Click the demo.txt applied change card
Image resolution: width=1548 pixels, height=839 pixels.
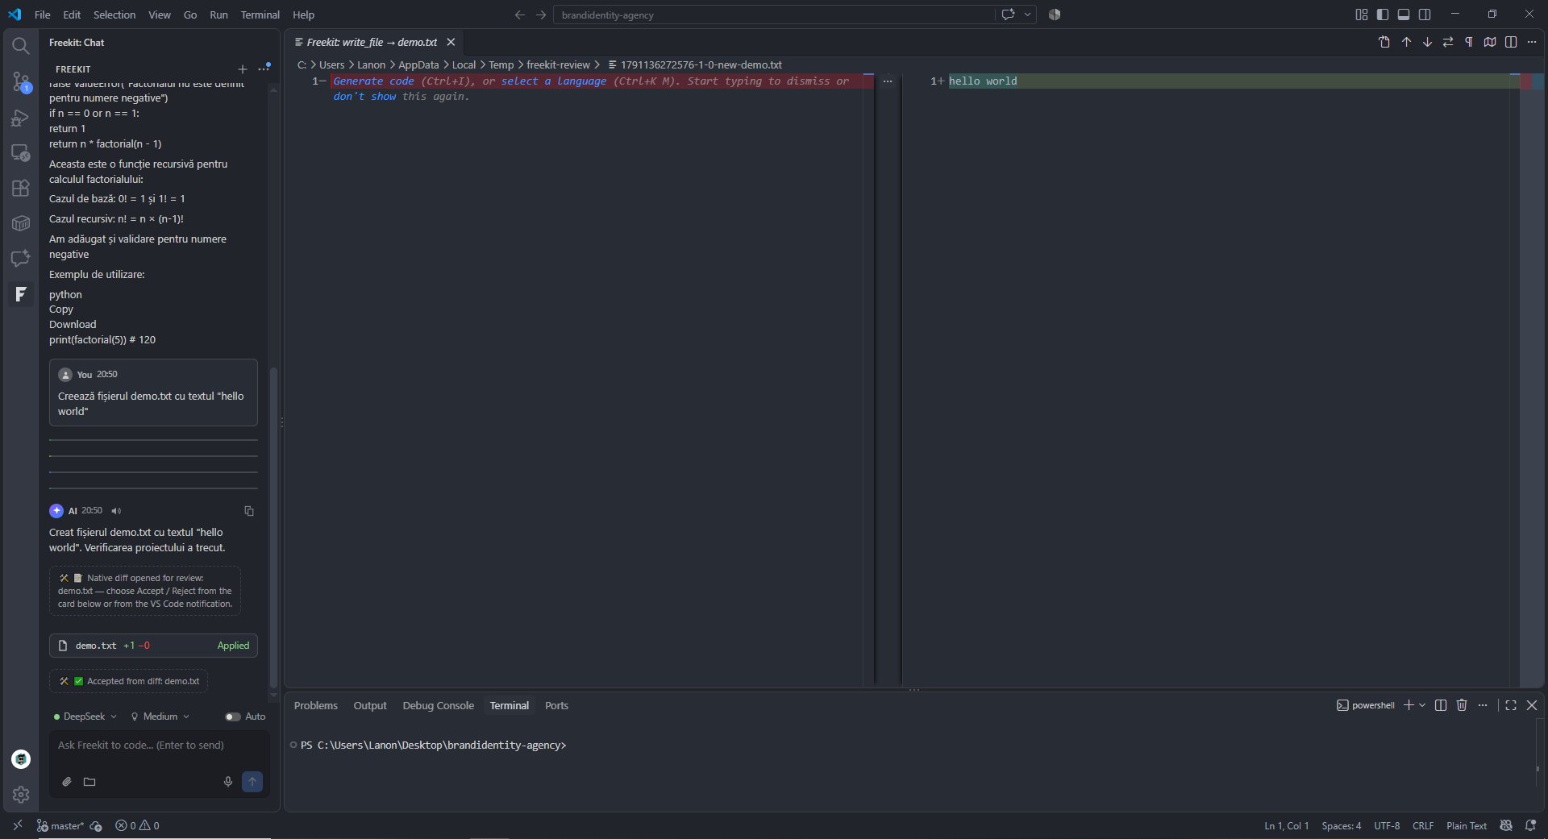click(153, 646)
